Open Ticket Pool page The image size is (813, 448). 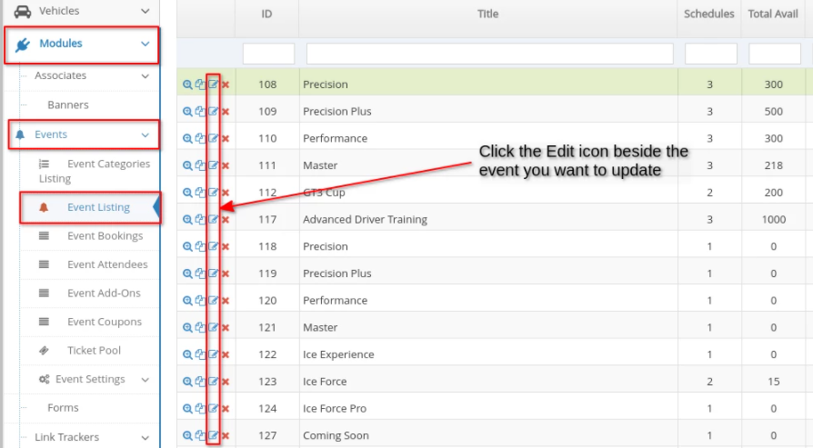(x=94, y=350)
